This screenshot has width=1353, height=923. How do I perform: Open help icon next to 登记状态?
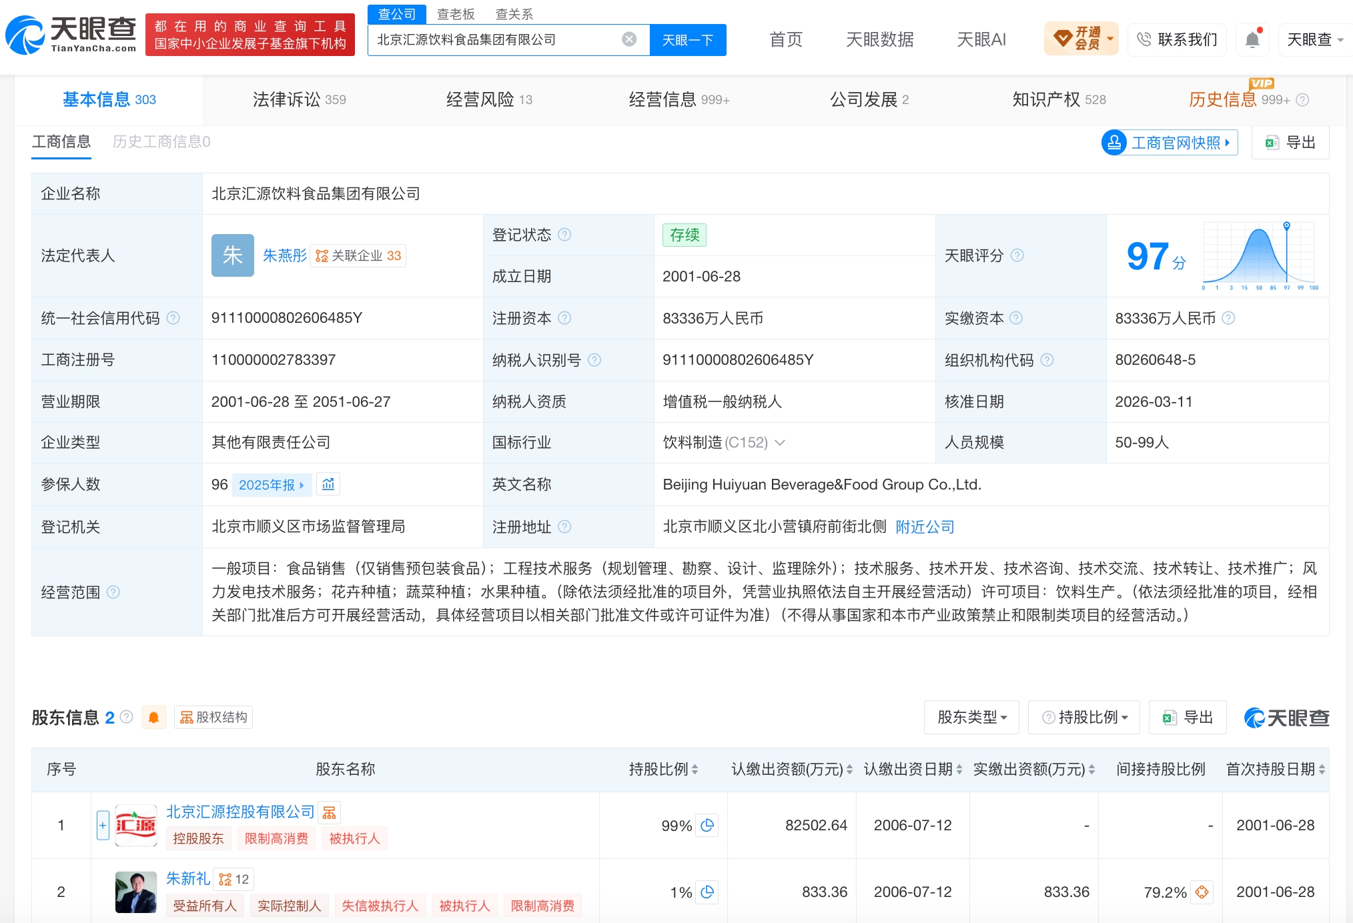(564, 235)
